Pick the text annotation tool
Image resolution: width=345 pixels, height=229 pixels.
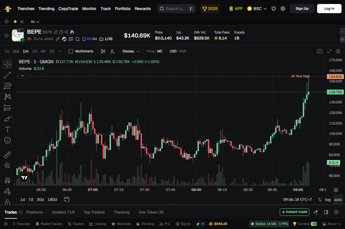click(x=8, y=129)
